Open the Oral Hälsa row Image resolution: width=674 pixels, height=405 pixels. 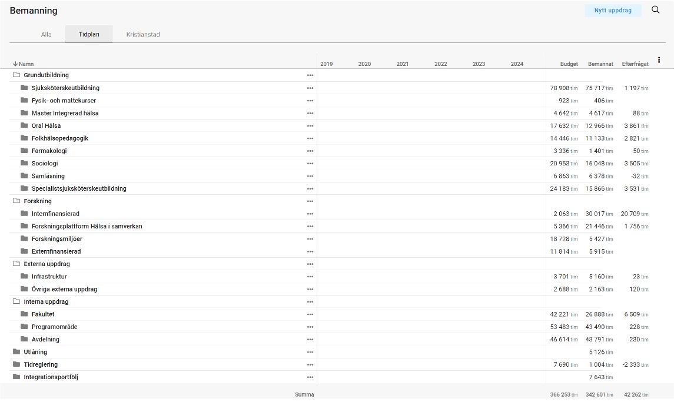point(46,126)
